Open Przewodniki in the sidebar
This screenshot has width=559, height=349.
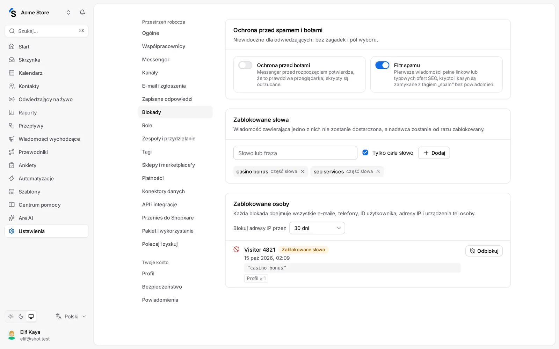tap(46, 152)
